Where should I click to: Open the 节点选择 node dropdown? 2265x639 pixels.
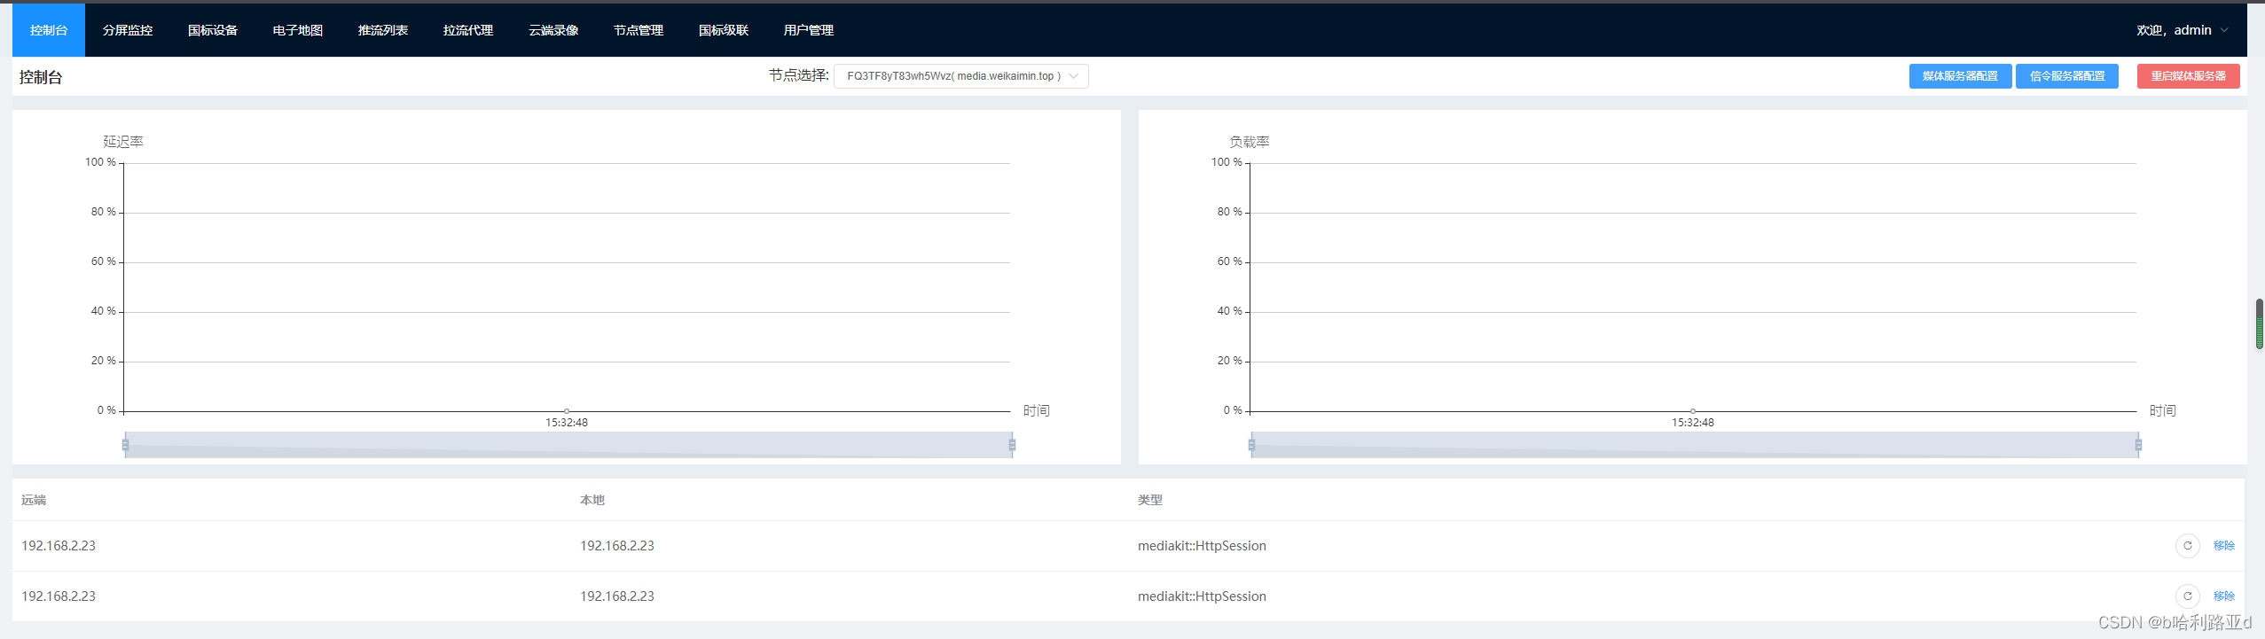tap(961, 76)
